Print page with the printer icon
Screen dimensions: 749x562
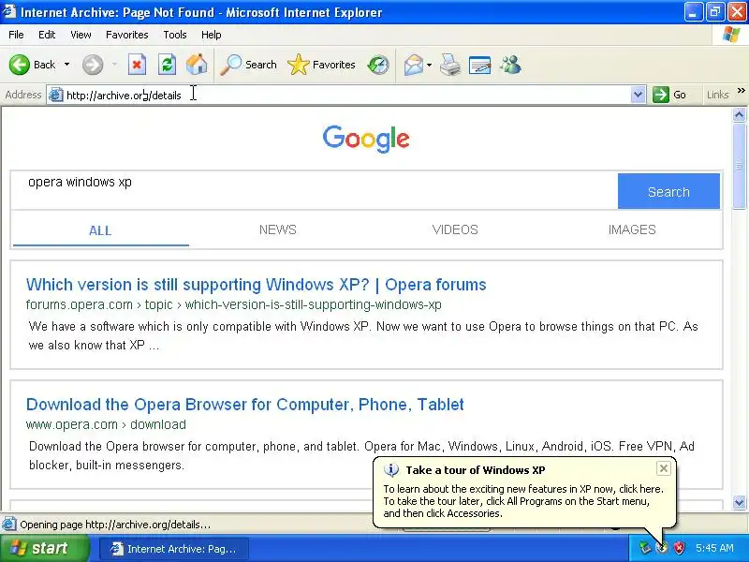pyautogui.click(x=450, y=65)
